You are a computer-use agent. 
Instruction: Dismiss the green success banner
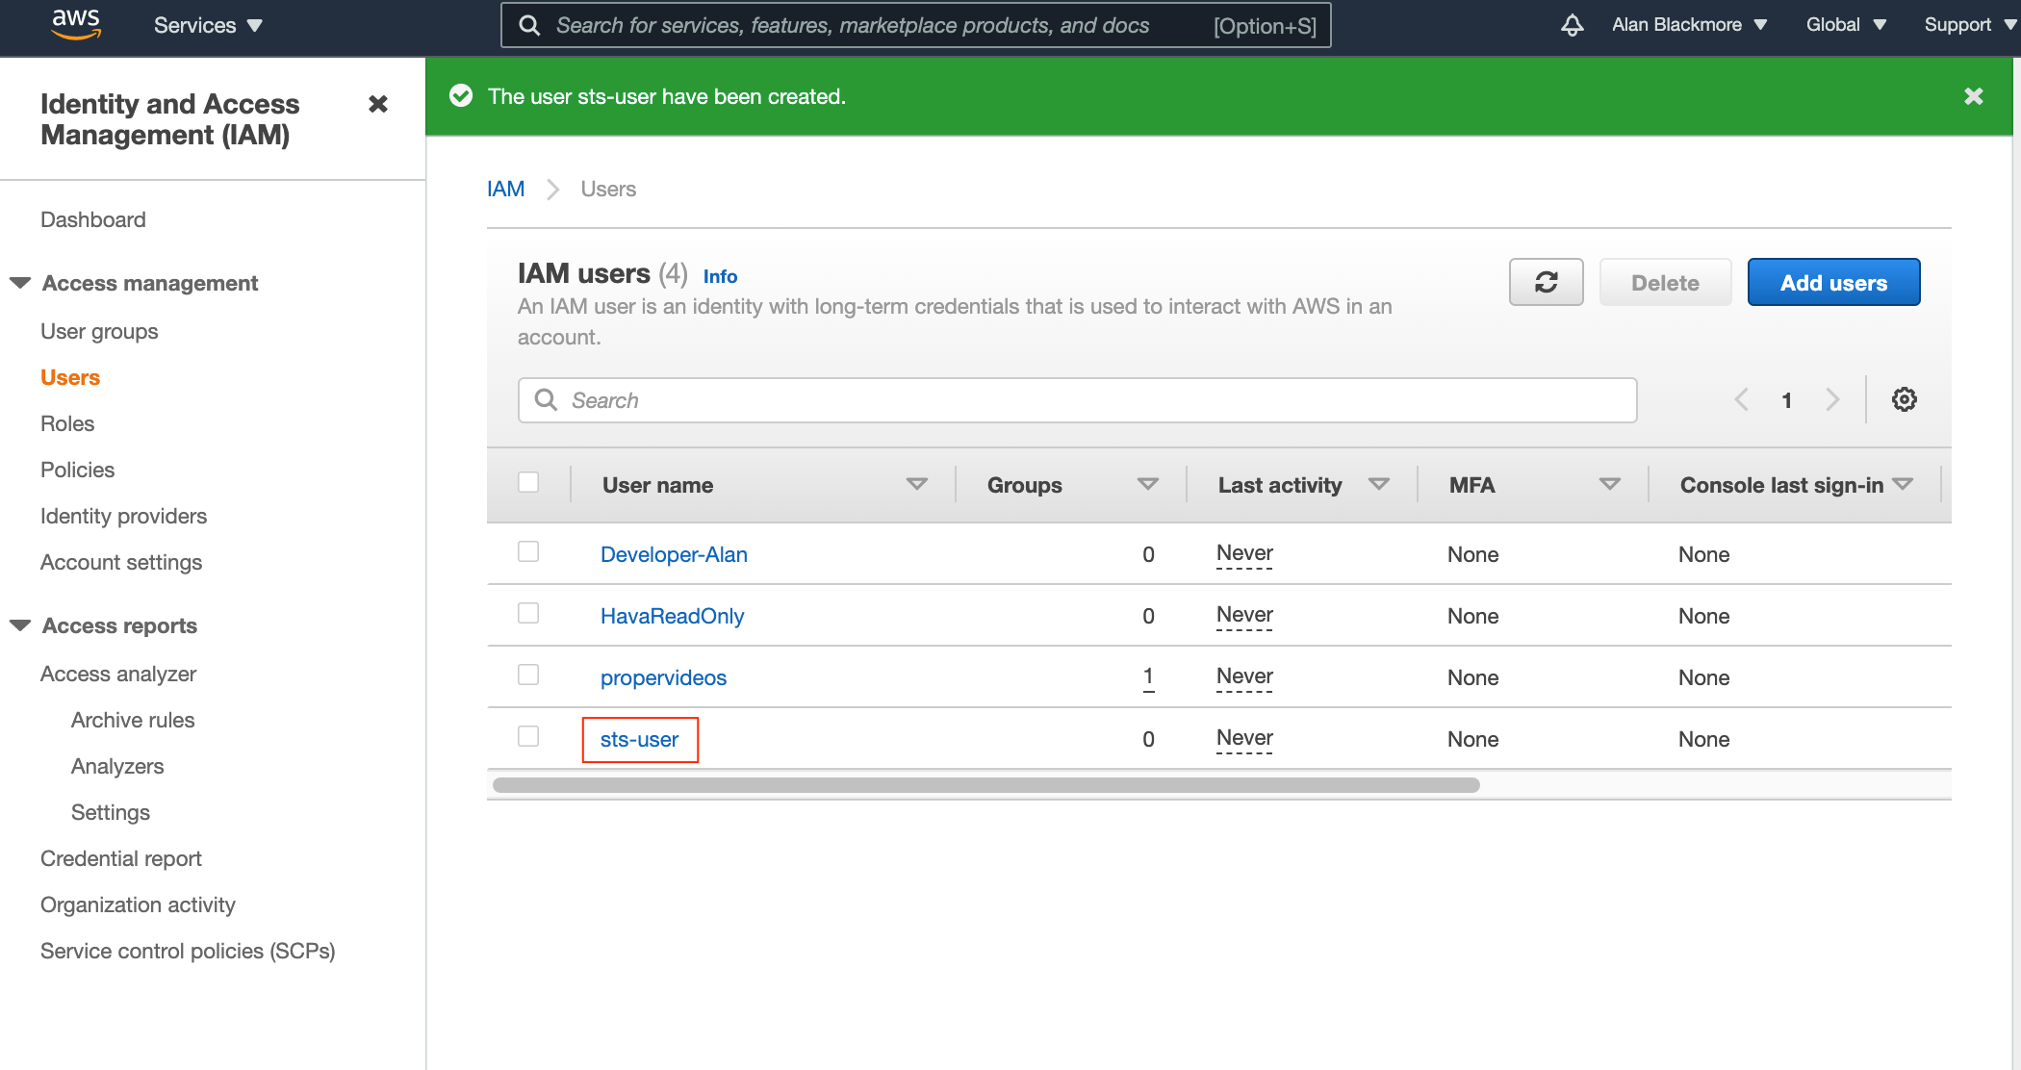[1973, 96]
